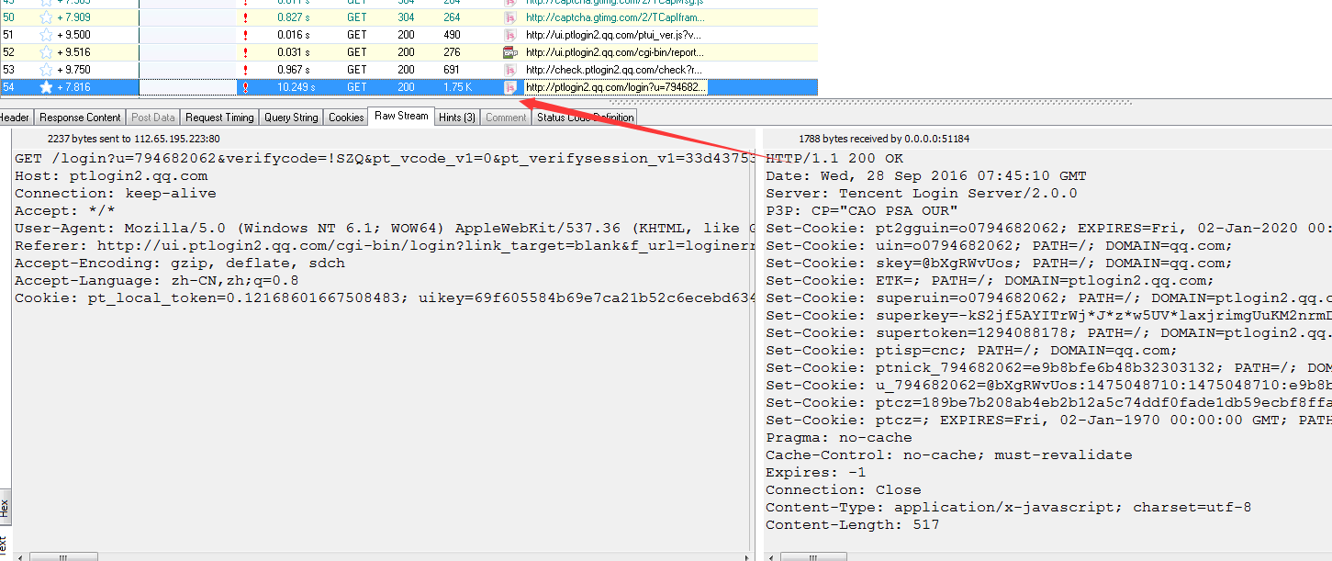Toggle the star on request row 50

tap(46, 17)
